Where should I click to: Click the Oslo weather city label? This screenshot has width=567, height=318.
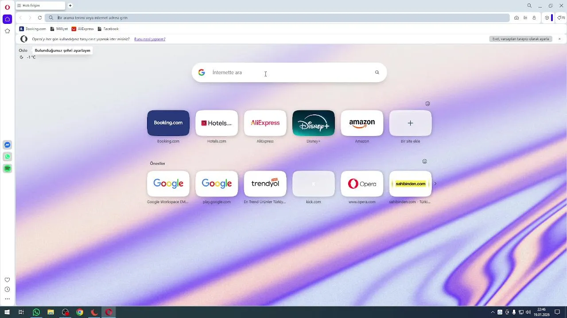(23, 50)
